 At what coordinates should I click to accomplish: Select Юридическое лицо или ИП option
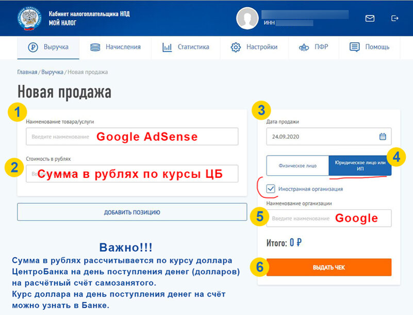[x=360, y=165]
